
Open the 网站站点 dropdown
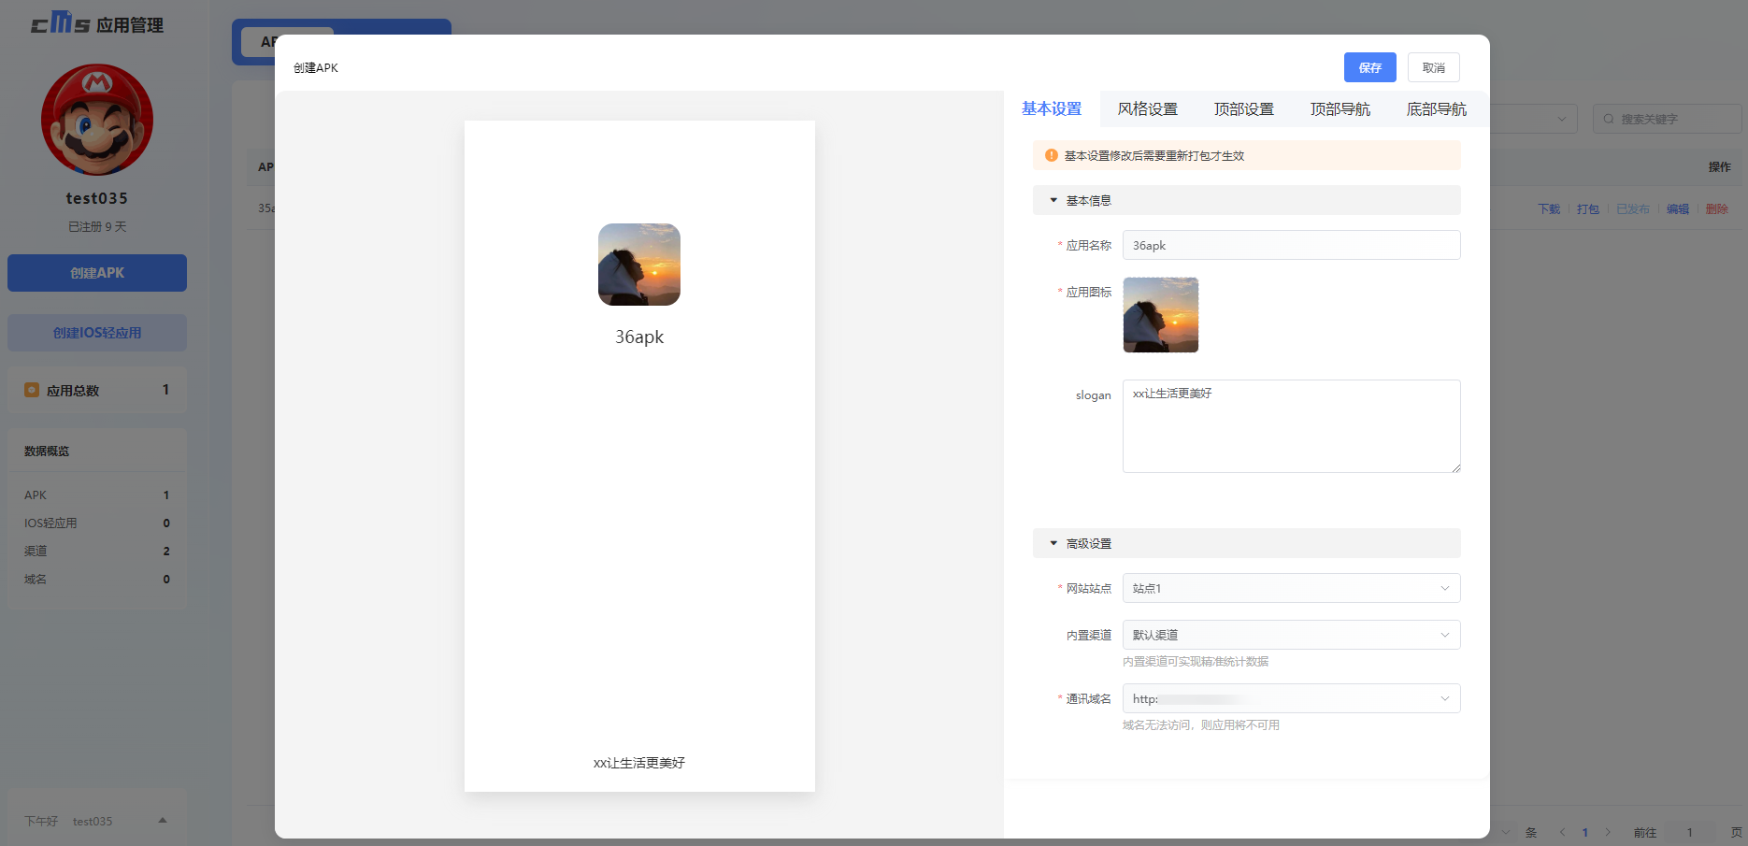click(x=1291, y=588)
